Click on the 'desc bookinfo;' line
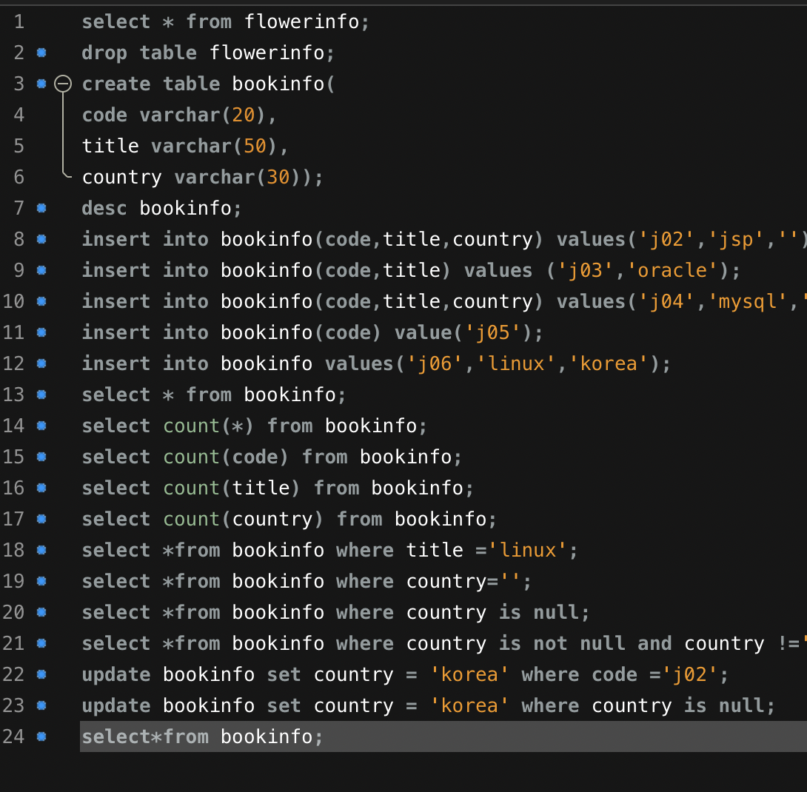Viewport: 807px width, 792px height. click(161, 208)
